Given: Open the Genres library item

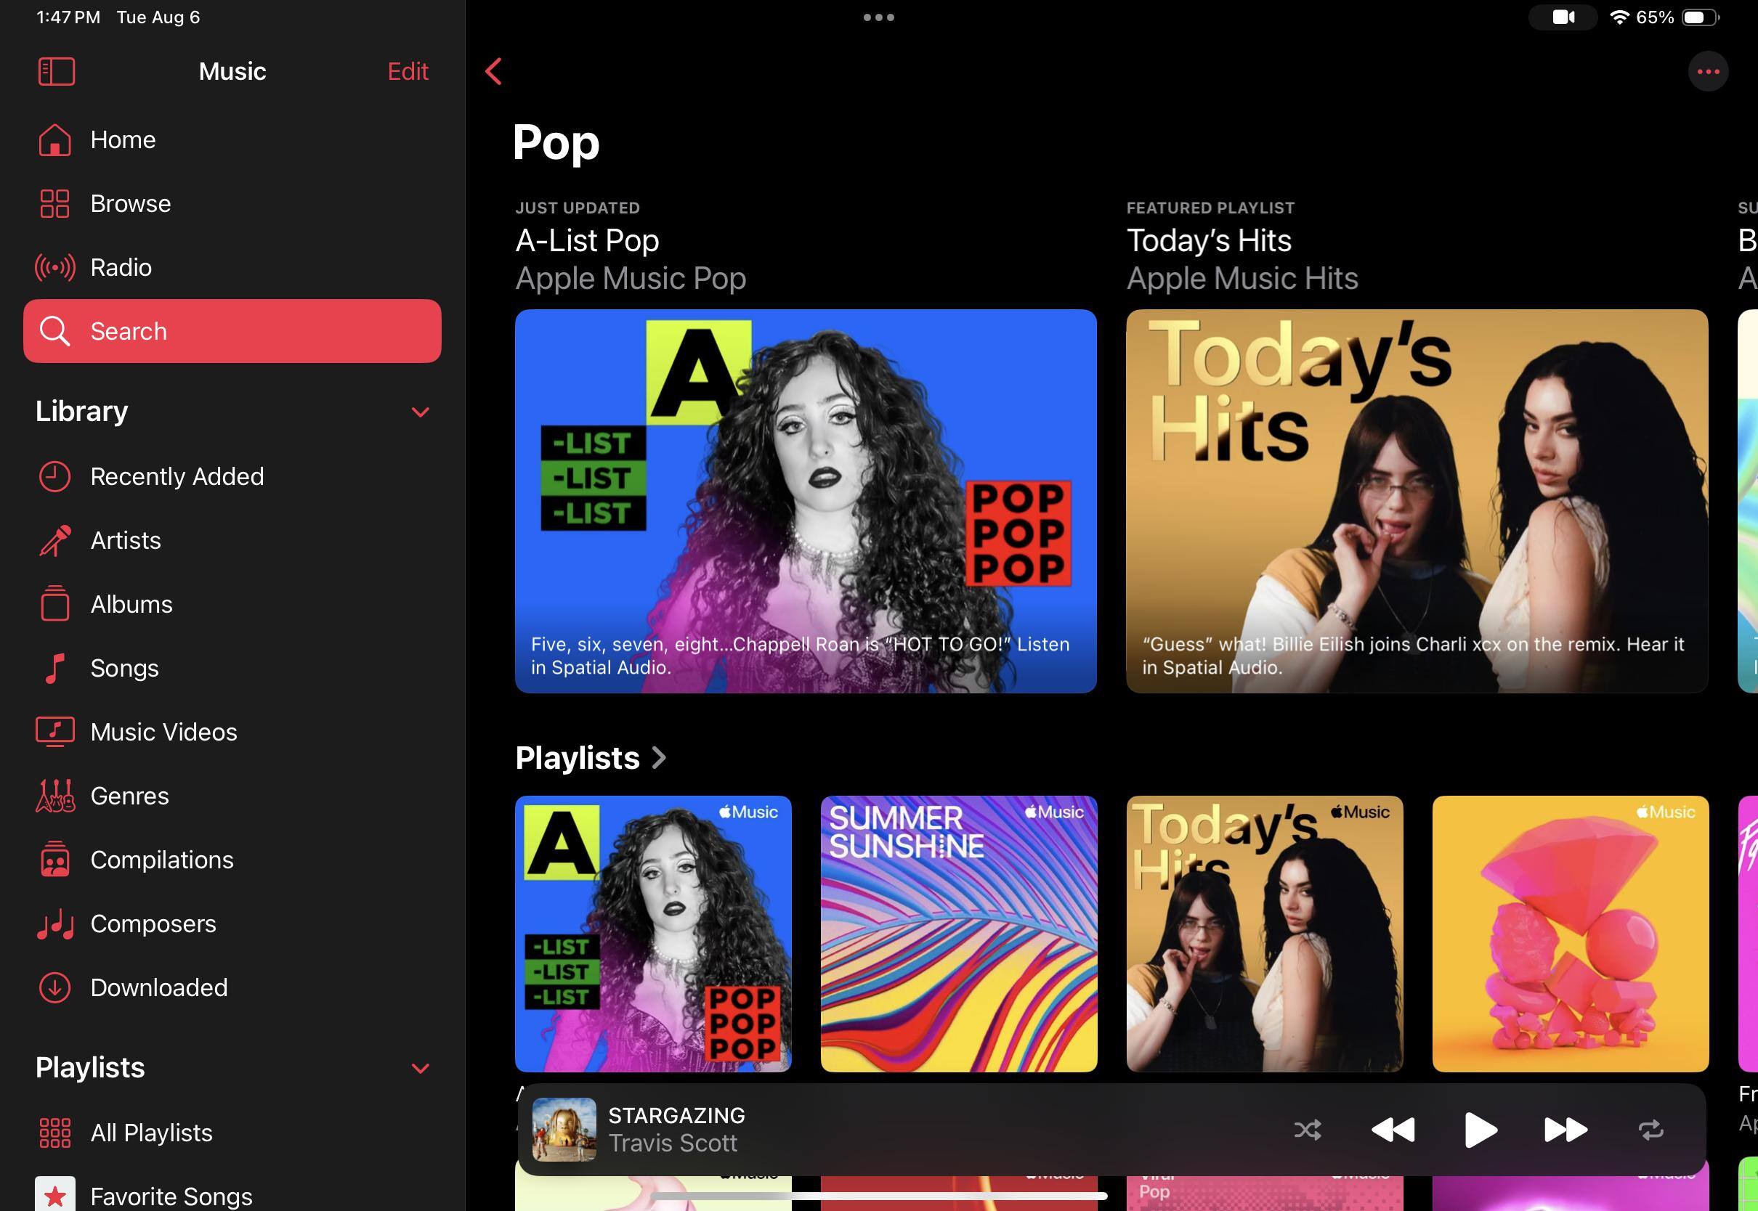Looking at the screenshot, I should pyautogui.click(x=129, y=796).
